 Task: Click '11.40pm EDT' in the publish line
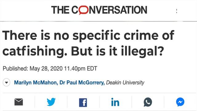pyautogui.click(x=81, y=68)
